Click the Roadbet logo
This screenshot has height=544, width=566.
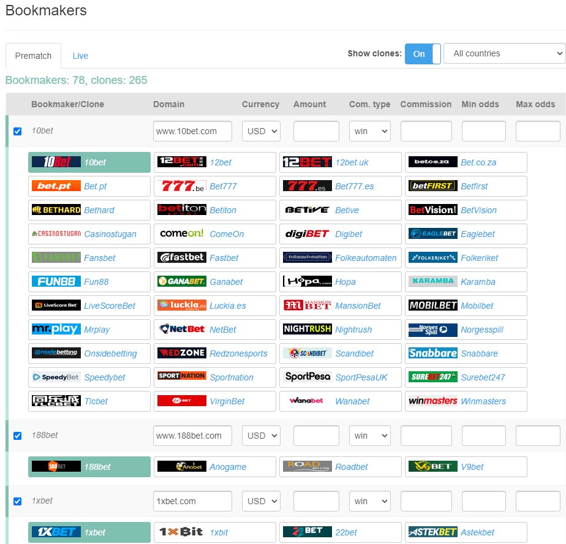(307, 466)
